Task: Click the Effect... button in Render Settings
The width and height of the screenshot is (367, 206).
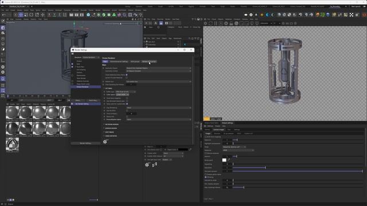Action: (78, 101)
